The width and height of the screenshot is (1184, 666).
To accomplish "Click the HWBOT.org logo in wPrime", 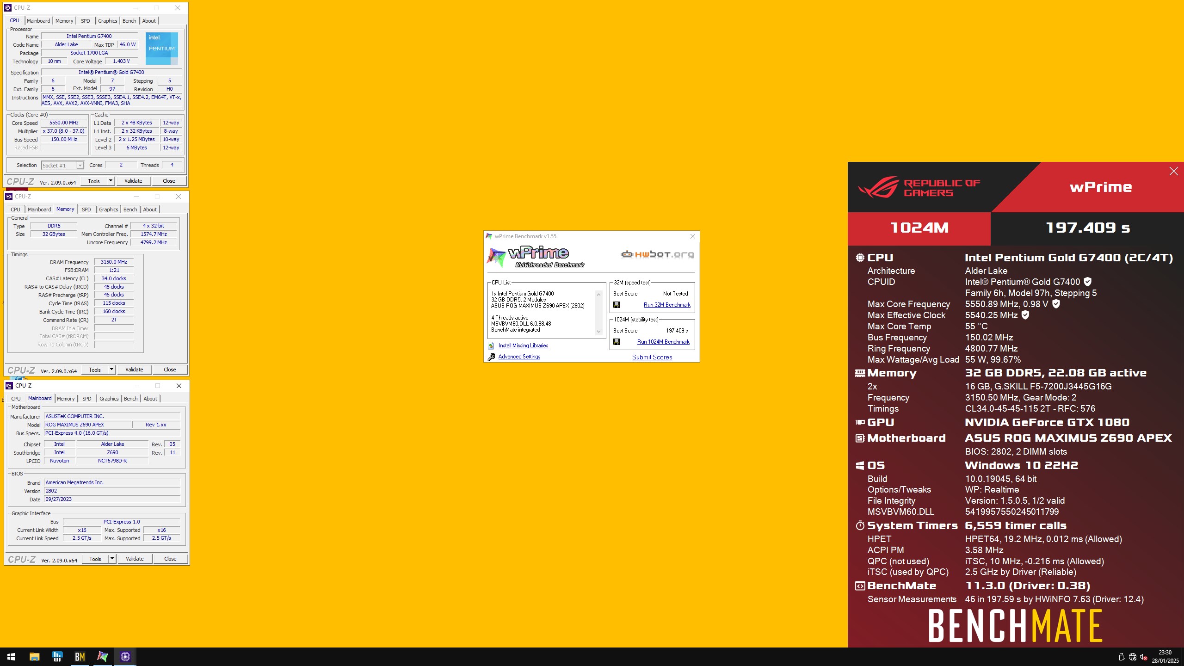I will pyautogui.click(x=657, y=254).
